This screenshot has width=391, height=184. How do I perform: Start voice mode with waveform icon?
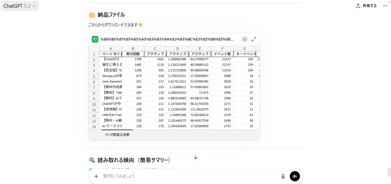tap(295, 176)
